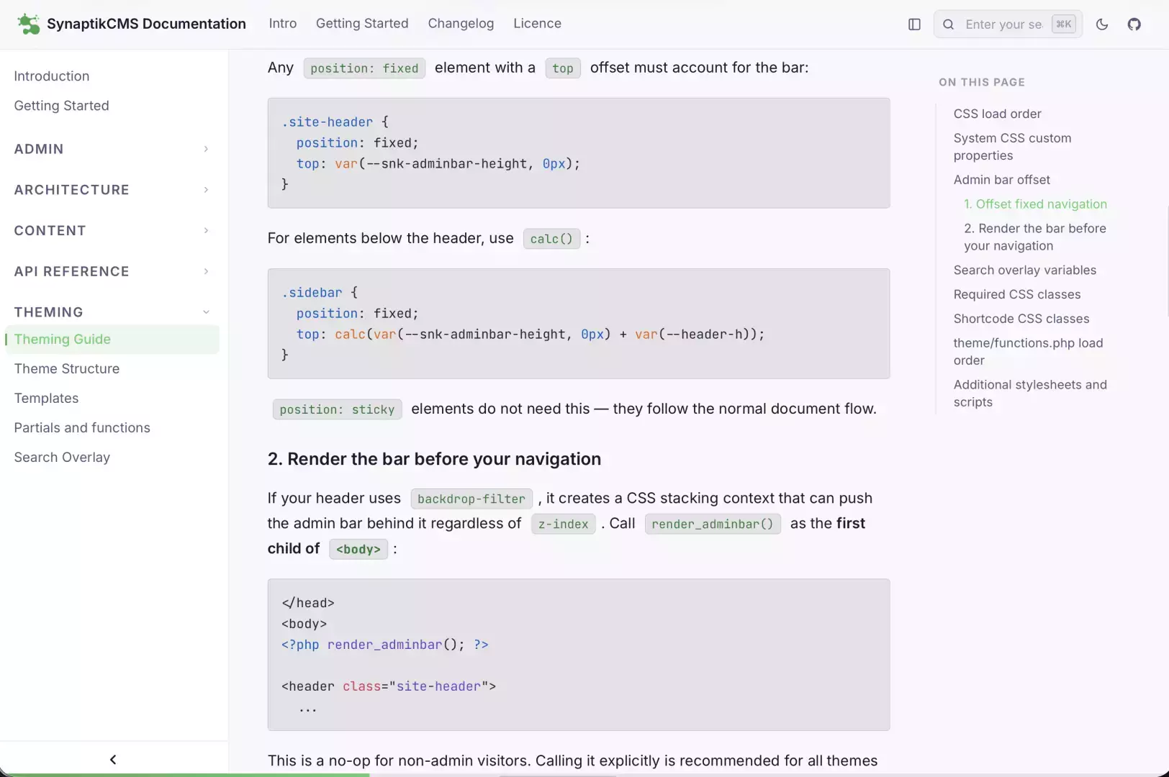Open Getting Started in the sidebar
Image resolution: width=1169 pixels, height=777 pixels.
click(62, 106)
